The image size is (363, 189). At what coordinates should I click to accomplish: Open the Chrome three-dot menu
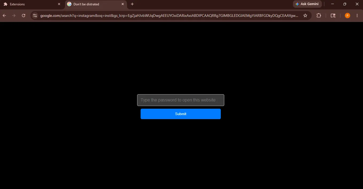357,16
